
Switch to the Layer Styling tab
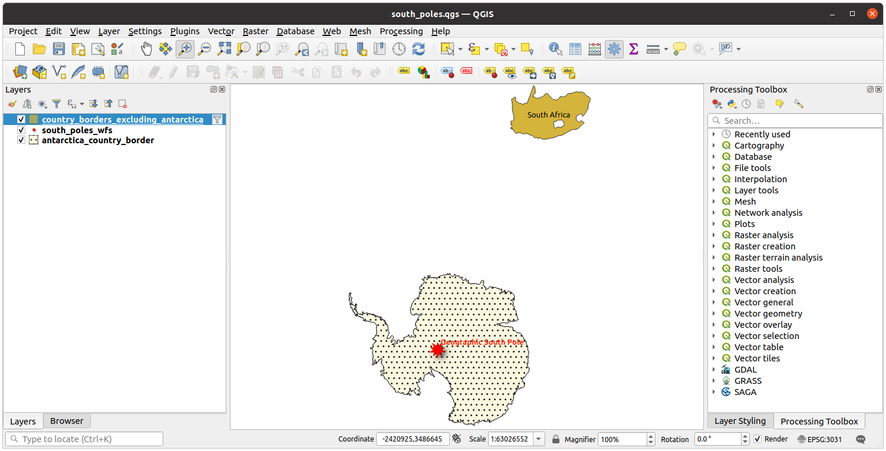(x=740, y=421)
